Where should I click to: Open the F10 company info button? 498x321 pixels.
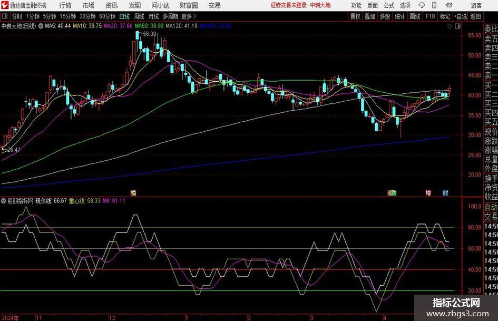tap(431, 16)
